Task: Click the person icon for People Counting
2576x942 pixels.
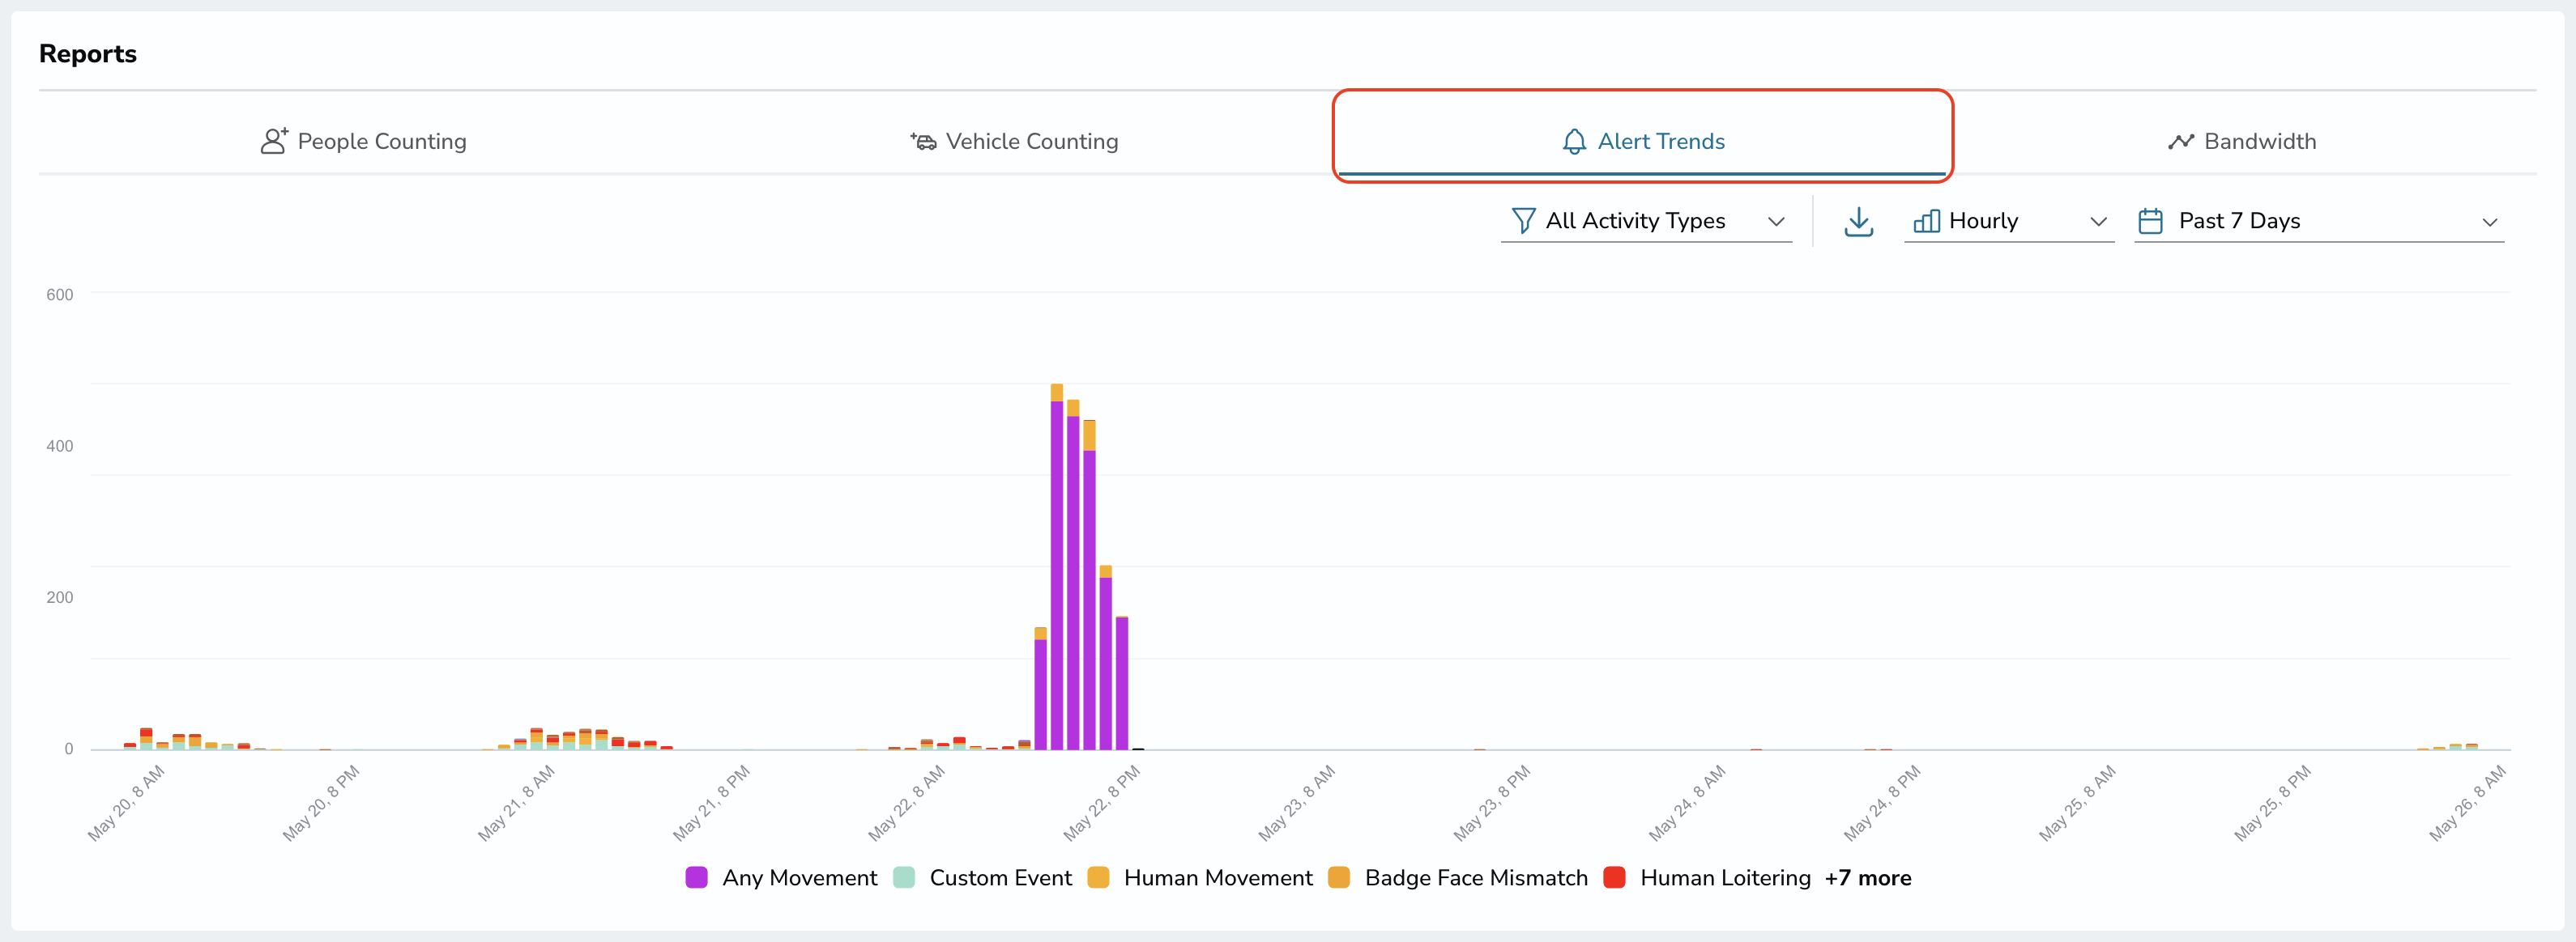Action: (274, 141)
